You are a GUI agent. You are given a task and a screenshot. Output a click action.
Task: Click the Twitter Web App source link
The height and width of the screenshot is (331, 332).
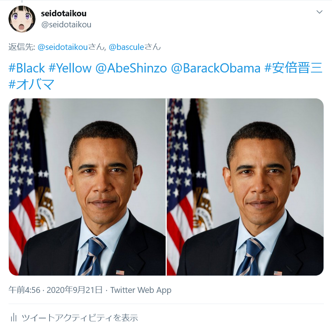click(x=141, y=290)
